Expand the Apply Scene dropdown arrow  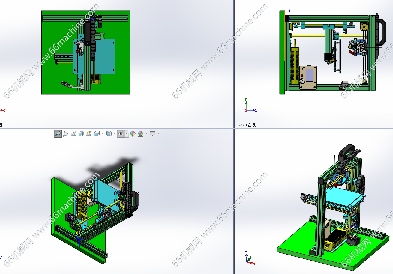click(146, 134)
